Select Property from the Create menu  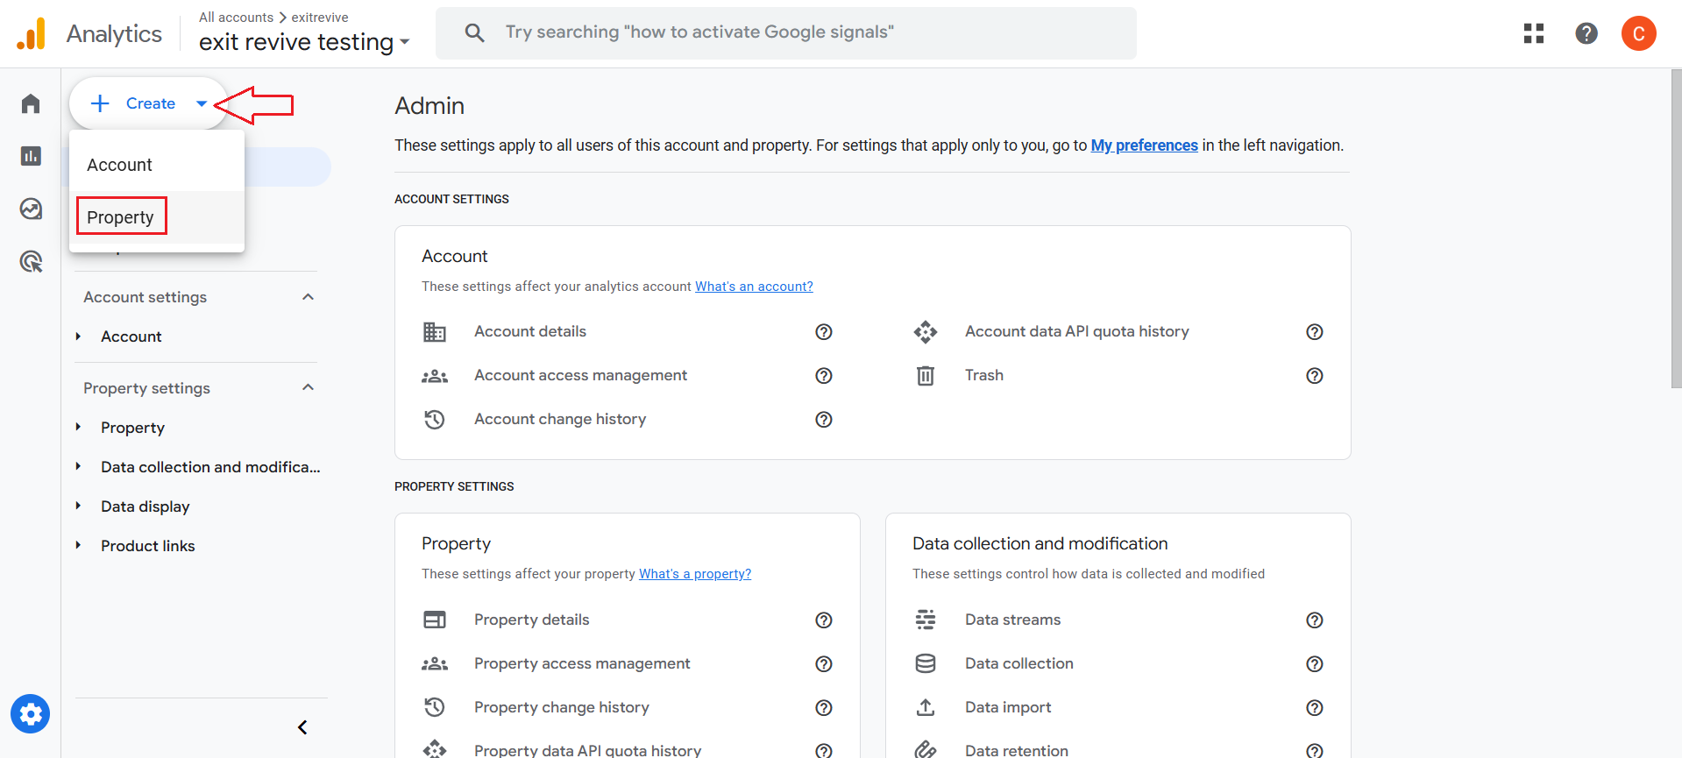point(121,217)
